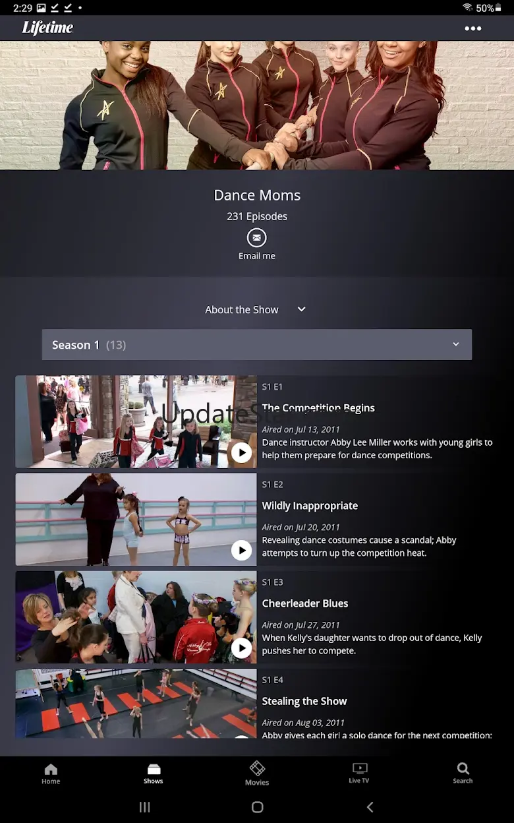Tap the S1 E2 episode label

(272, 485)
